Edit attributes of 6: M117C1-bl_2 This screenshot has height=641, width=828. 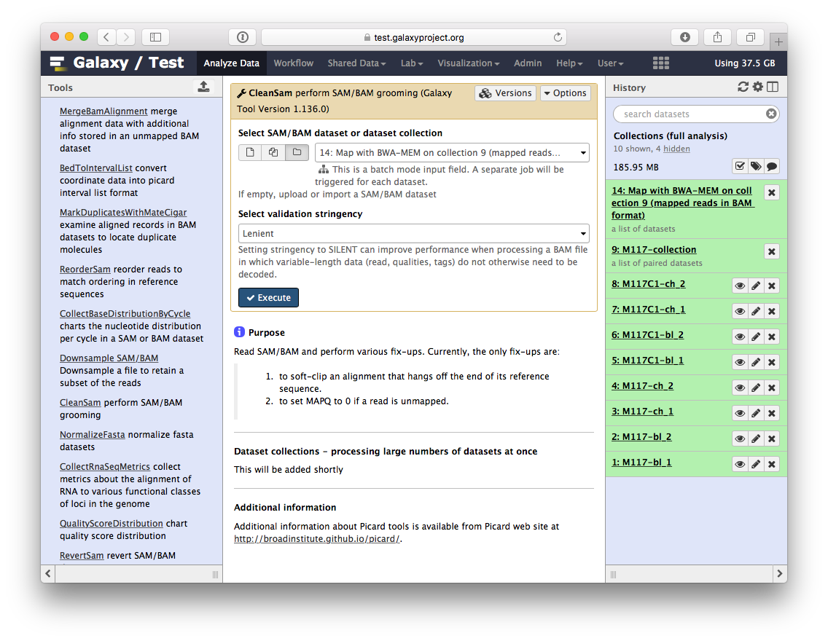click(x=756, y=337)
